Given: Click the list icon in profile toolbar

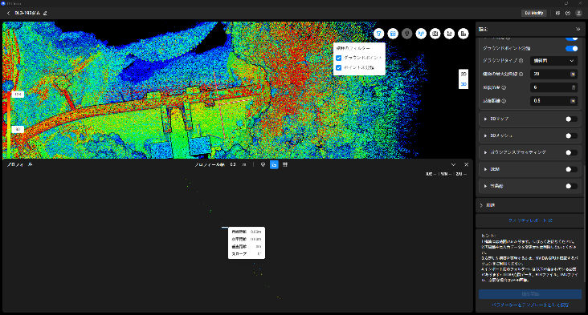Looking at the screenshot, I should point(285,164).
